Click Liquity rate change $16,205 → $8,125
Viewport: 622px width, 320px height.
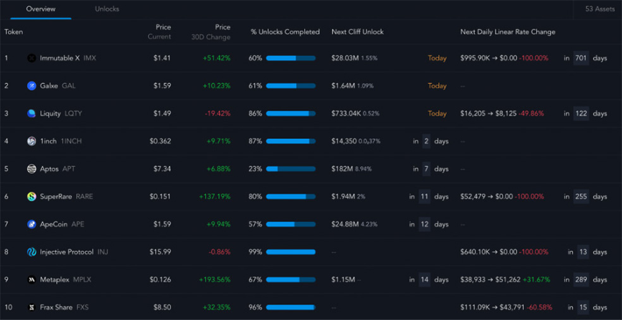click(489, 114)
